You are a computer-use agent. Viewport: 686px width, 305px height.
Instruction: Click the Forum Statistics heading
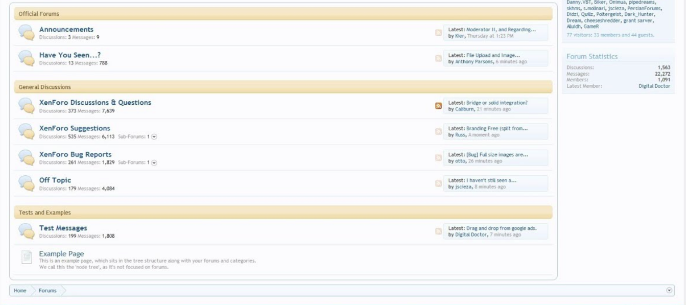[x=592, y=57]
